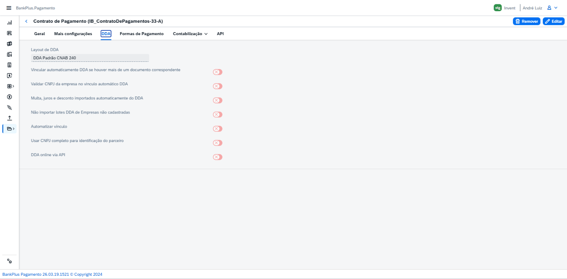Turn on the 'Automatizar vínculo' switch
This screenshot has width=567, height=279.
(218, 129)
